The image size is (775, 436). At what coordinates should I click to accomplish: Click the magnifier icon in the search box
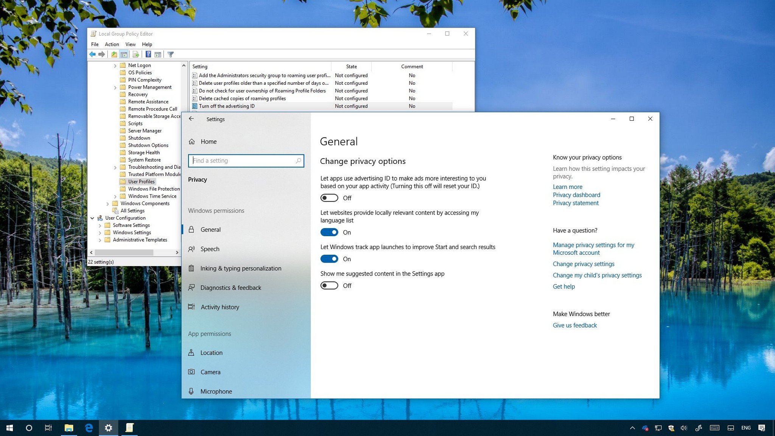tap(299, 160)
